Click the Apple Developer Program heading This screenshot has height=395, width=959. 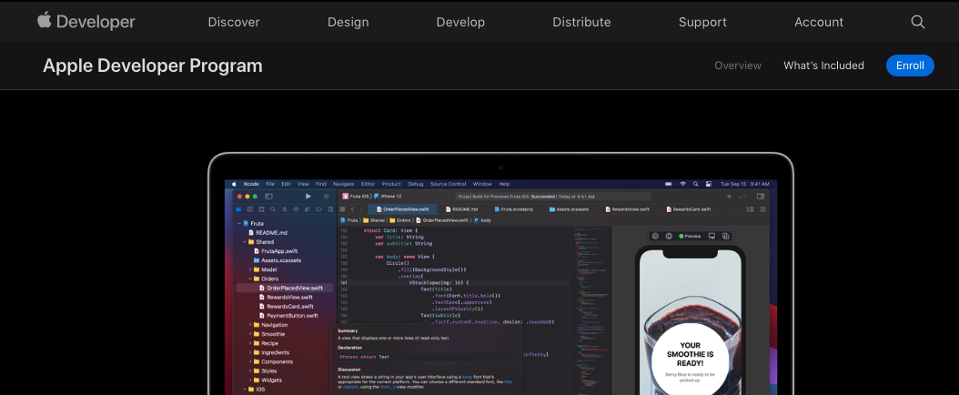(x=152, y=66)
